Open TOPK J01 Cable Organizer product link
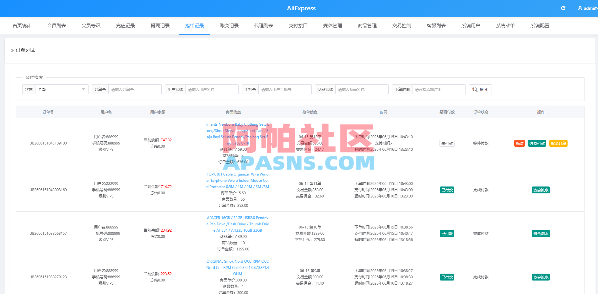The image size is (598, 294). tap(238, 181)
